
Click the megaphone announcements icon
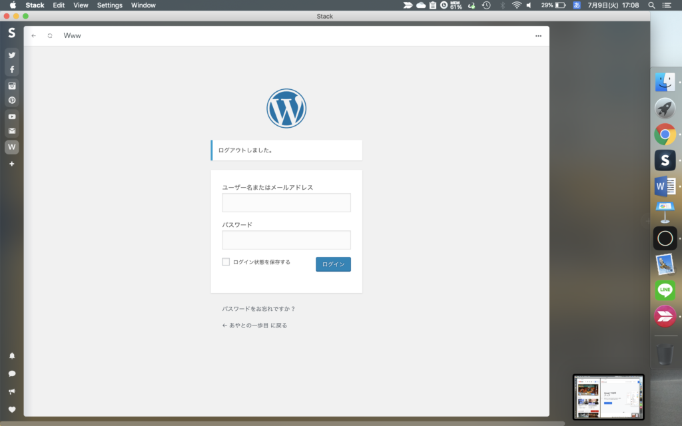12,391
